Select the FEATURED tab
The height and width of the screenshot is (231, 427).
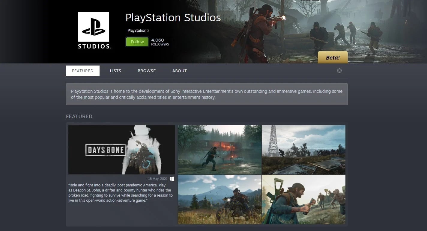[x=83, y=71]
